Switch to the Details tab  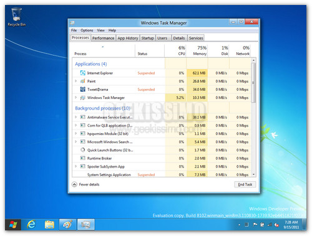point(179,38)
